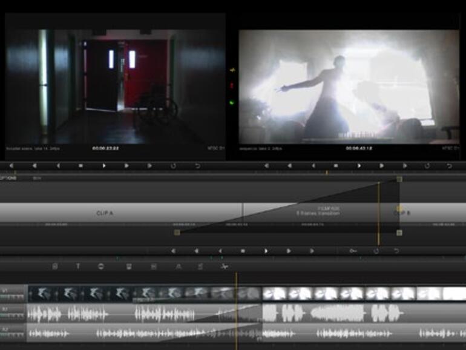The image size is (466, 350).
Task: Click the trash bin icon in timeline toolbar
Action: (x=129, y=266)
